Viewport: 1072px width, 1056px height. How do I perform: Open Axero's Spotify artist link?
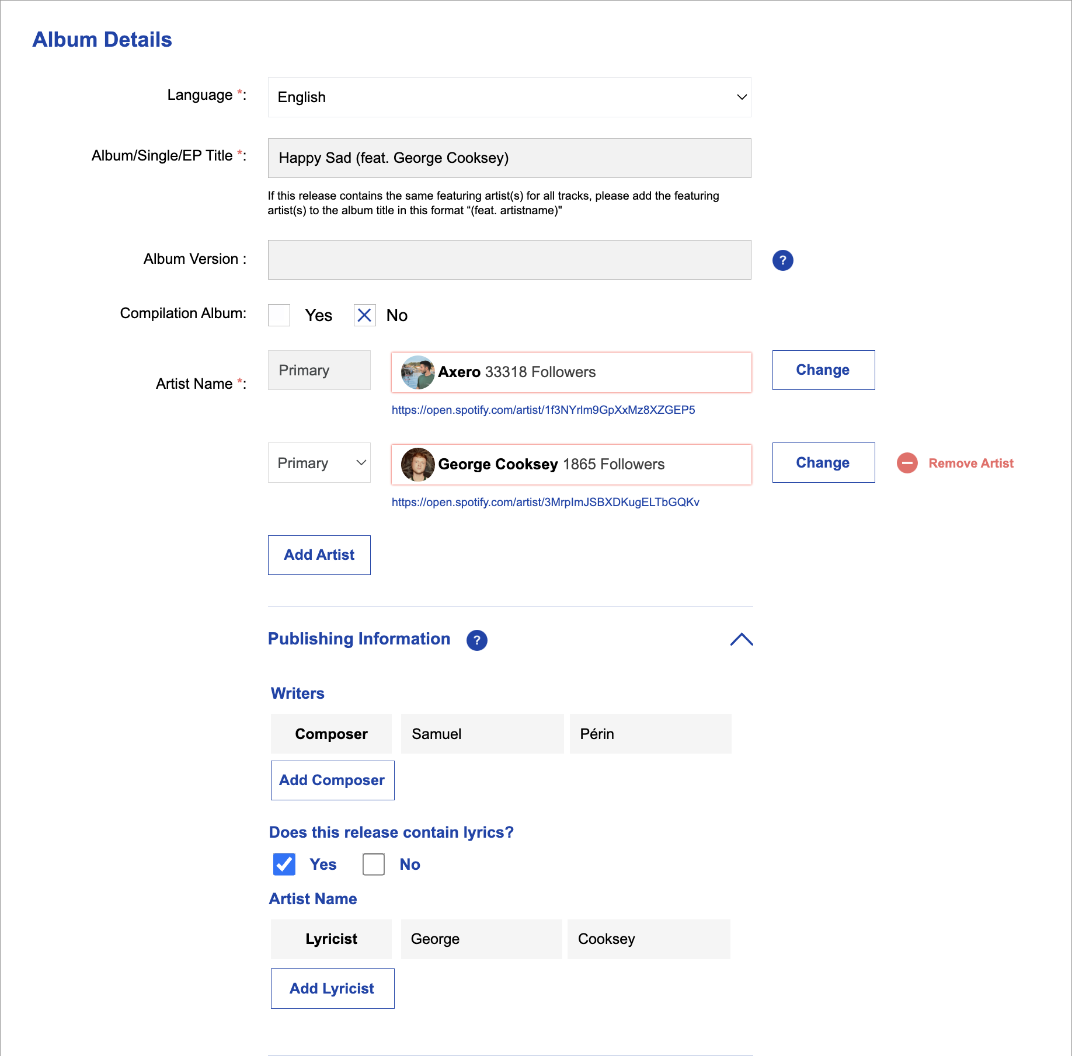543,410
